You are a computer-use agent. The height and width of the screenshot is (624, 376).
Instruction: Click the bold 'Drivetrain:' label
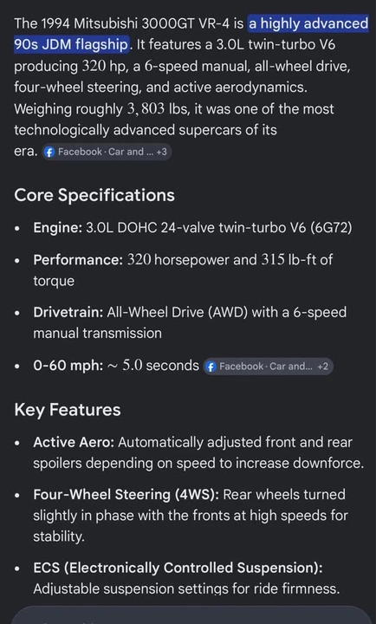(68, 312)
